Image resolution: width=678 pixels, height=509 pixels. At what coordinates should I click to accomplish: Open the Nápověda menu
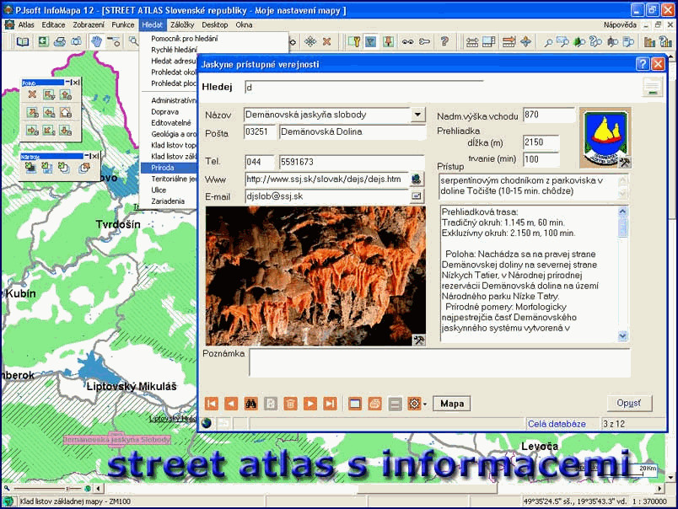[x=620, y=24]
